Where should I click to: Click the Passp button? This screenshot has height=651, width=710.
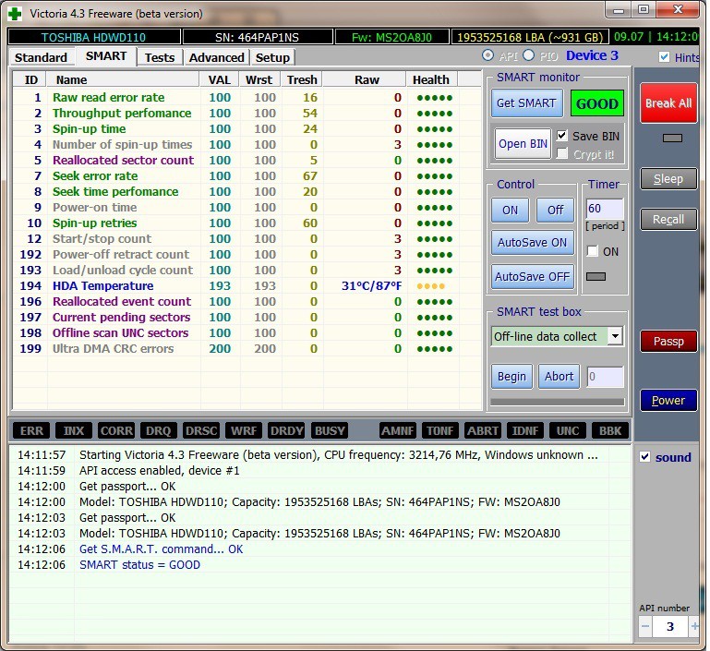tap(668, 342)
